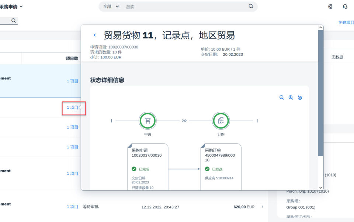The height and width of the screenshot is (222, 354).
Task: Reset the process flow zoom level
Action: pos(300,97)
